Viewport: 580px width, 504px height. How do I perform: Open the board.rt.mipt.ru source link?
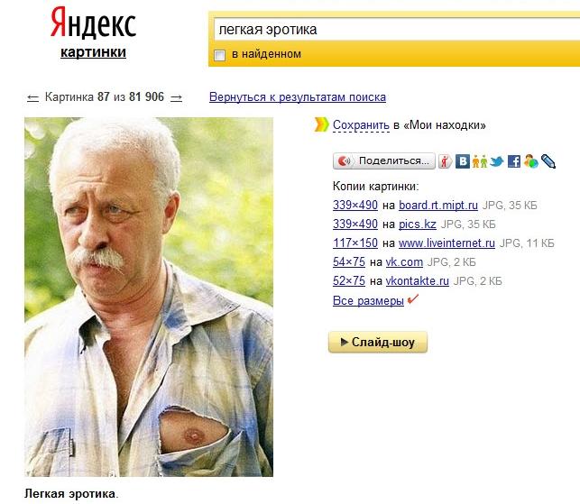click(438, 206)
